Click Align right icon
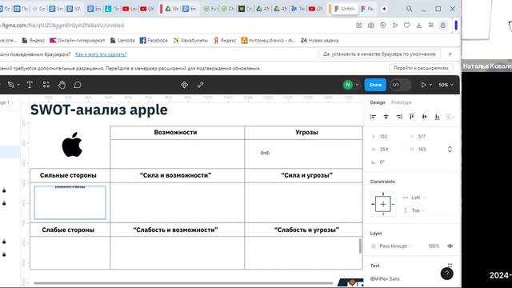512x288 pixels. tap(399, 117)
